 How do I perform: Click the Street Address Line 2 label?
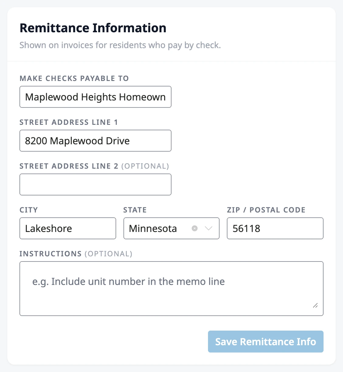tap(94, 166)
